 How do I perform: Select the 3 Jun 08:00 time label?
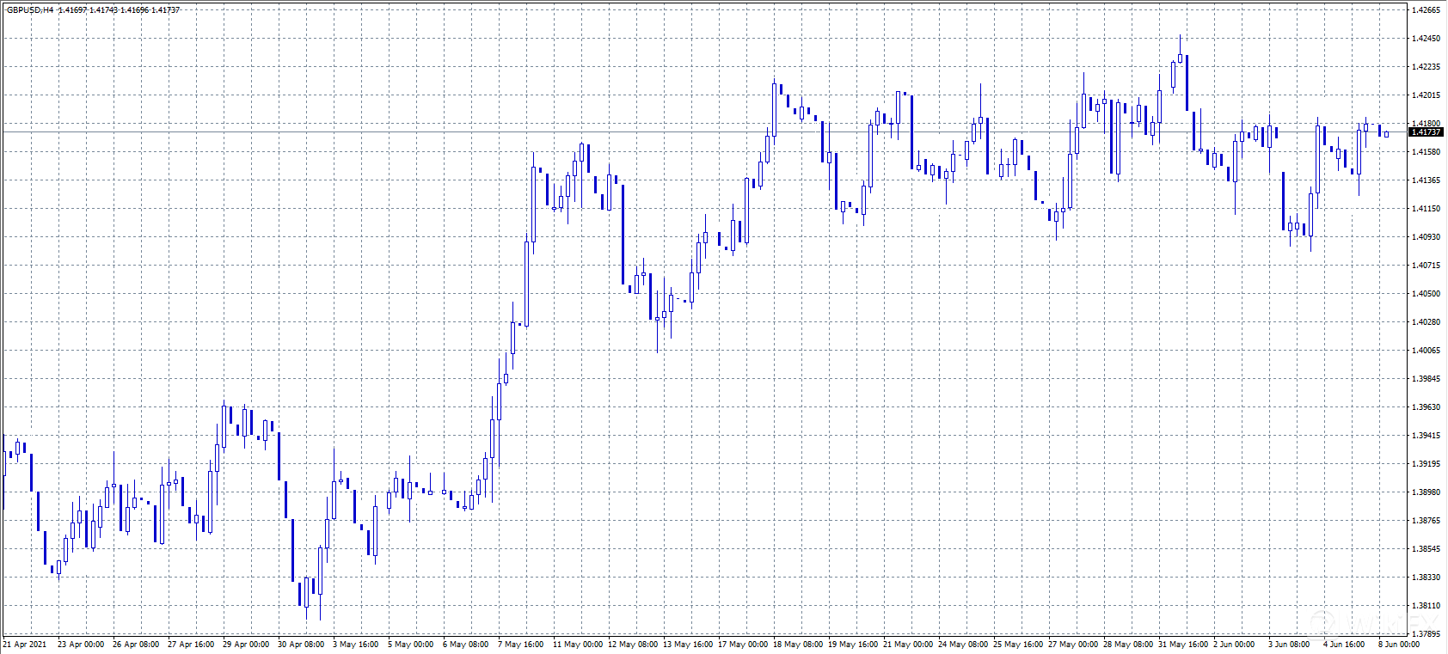[1289, 645]
